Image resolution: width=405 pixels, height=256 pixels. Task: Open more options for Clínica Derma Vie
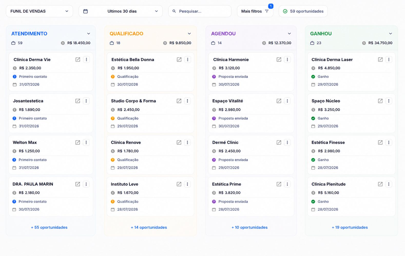point(86,60)
